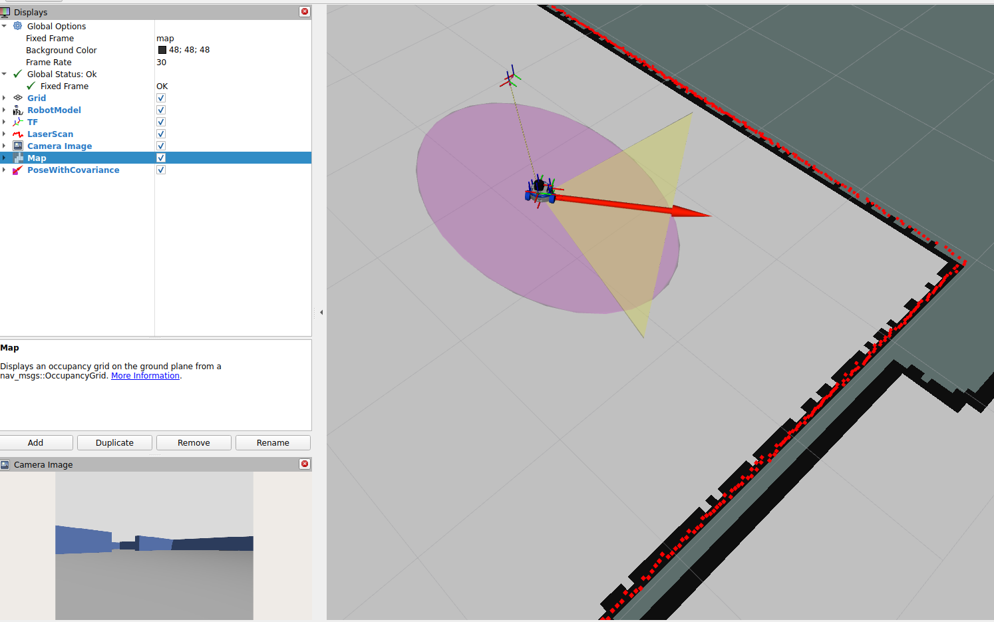This screenshot has height=622, width=994.
Task: Select the Fixed Frame option row
Action: pos(156,38)
